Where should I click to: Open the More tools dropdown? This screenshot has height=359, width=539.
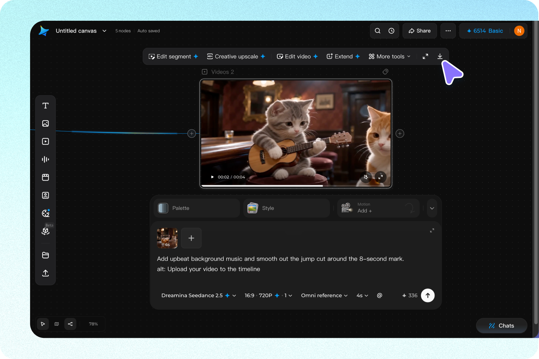390,56
